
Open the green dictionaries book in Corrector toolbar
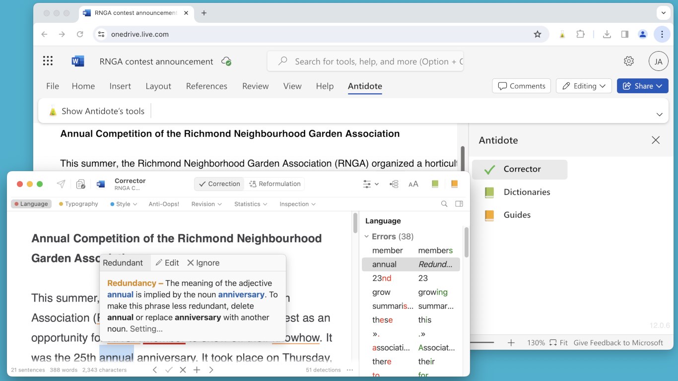(435, 184)
